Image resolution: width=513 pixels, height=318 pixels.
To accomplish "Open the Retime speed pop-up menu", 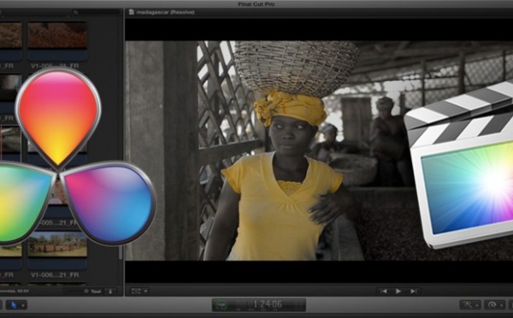I will tap(494, 305).
